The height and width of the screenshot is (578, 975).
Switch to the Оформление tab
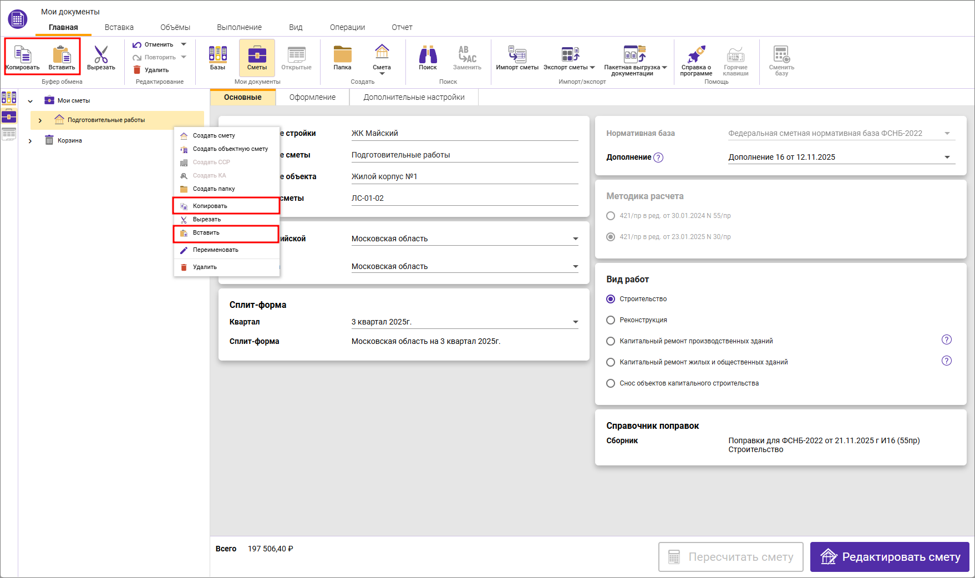tap(312, 97)
